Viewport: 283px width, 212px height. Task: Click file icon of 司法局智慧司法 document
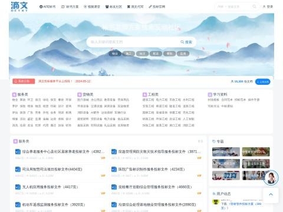[x=18, y=170]
